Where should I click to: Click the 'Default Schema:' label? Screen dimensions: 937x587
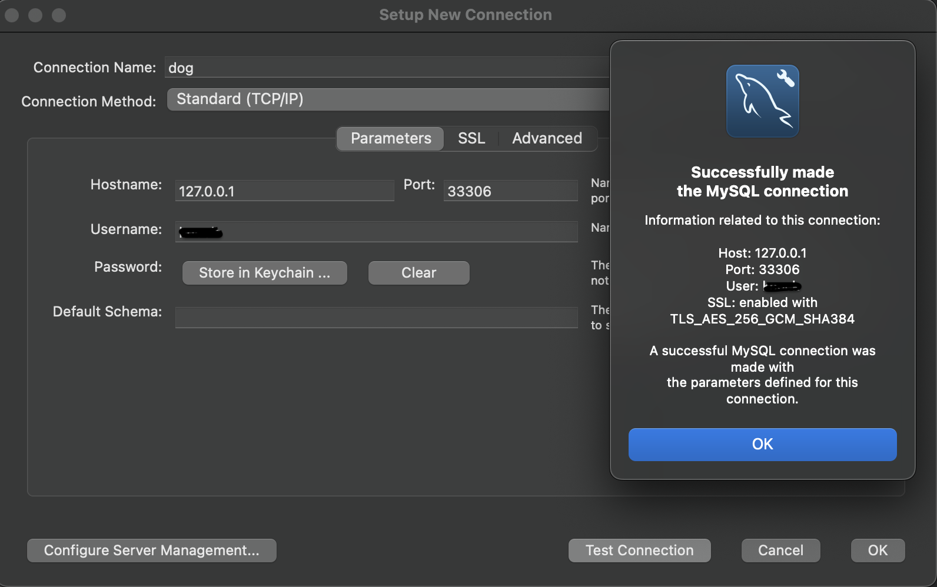107,312
